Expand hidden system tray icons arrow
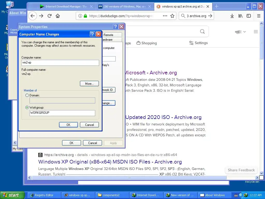Image resolution: width=265 pixels, height=199 pixels. tap(241, 195)
